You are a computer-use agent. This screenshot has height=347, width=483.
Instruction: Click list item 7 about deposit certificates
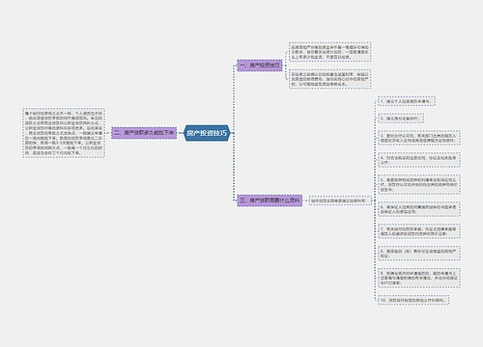419,231
